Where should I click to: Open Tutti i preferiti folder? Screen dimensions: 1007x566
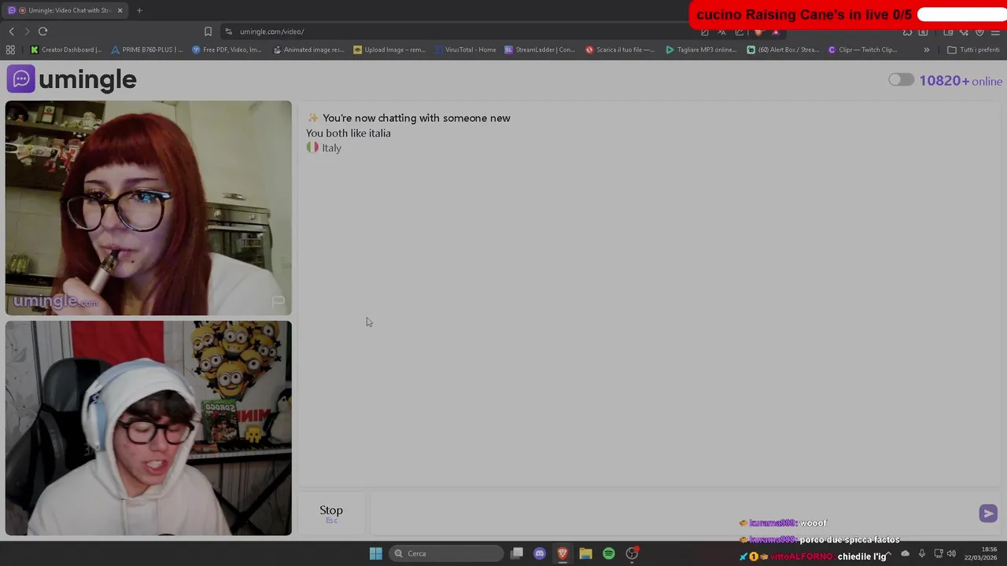[x=973, y=50]
